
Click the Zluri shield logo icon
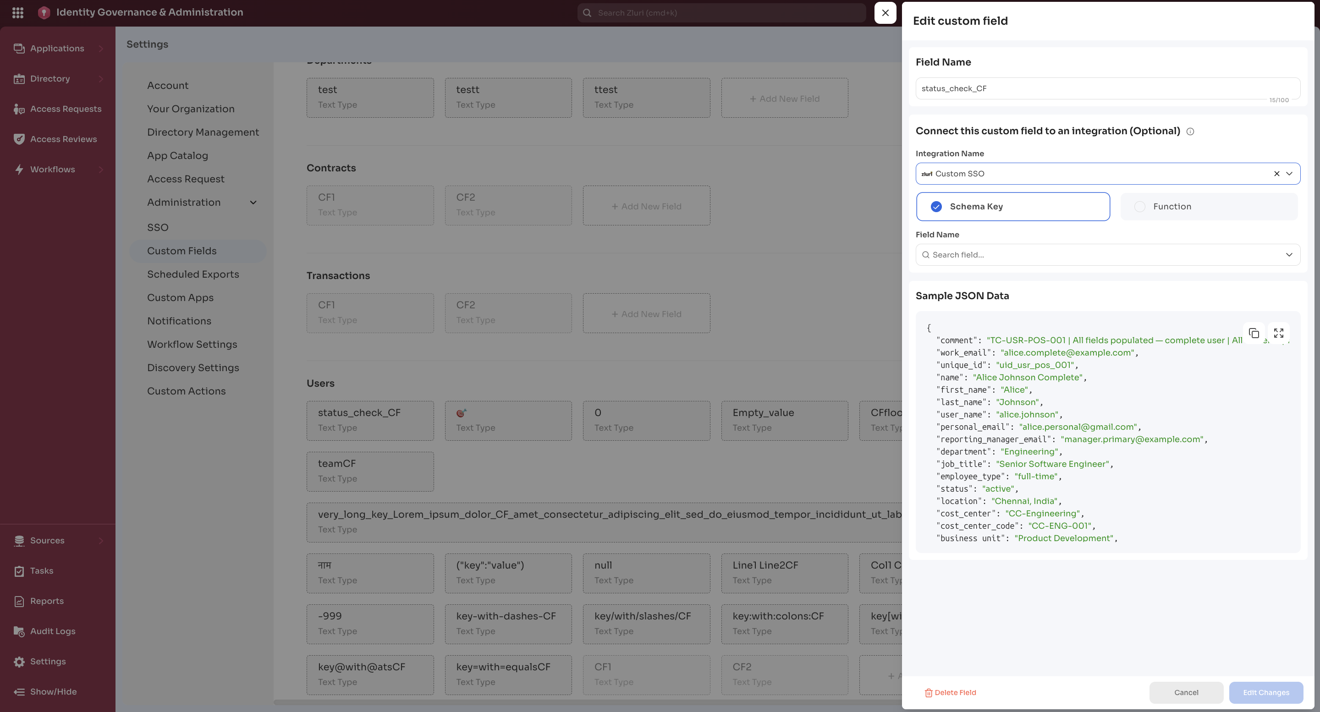point(44,12)
